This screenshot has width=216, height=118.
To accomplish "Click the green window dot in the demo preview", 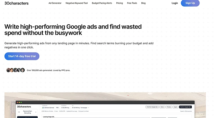I will pyautogui.click(x=21, y=102).
